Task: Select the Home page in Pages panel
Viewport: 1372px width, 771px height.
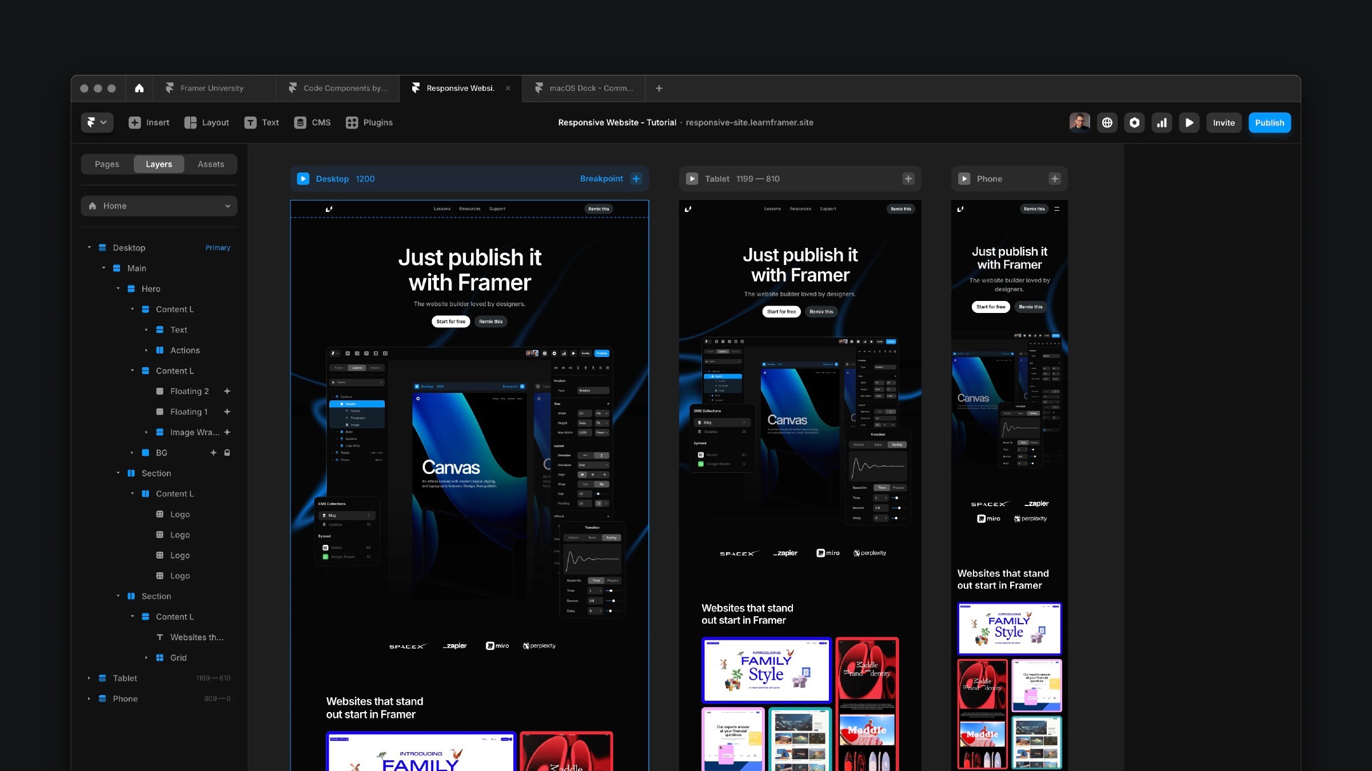Action: coord(158,205)
